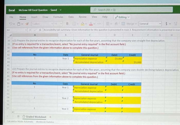Expand the Font Color palette arrow
The image size is (180, 125).
pos(94,24)
